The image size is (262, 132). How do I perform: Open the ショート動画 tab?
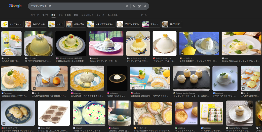(65, 15)
